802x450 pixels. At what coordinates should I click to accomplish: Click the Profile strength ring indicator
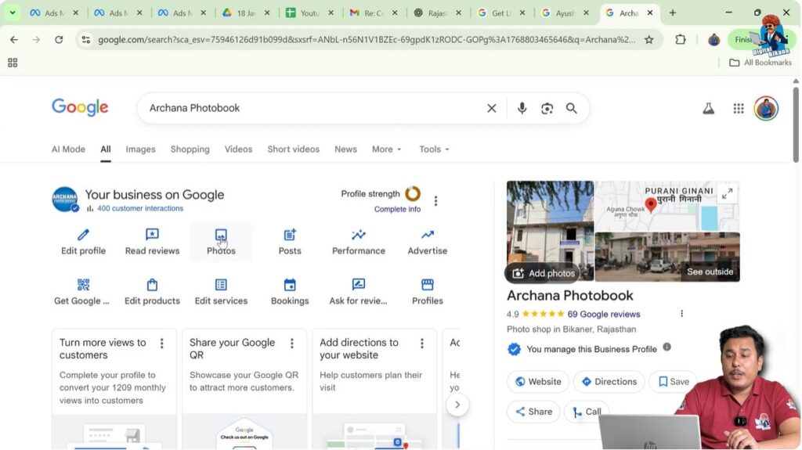[x=413, y=194]
